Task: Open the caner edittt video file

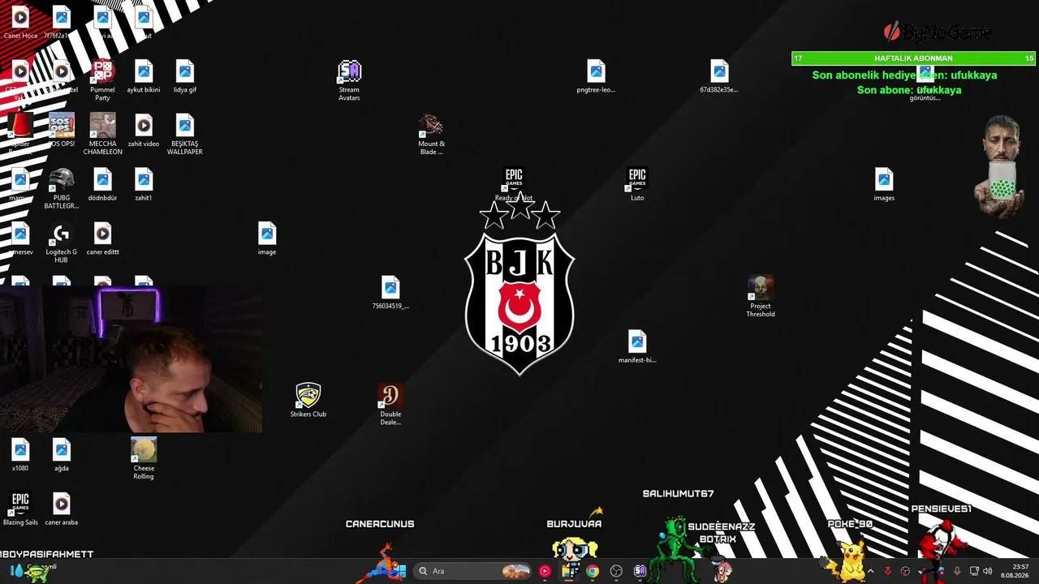Action: click(102, 238)
